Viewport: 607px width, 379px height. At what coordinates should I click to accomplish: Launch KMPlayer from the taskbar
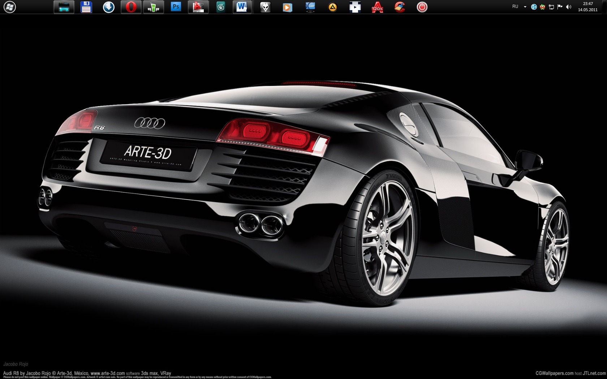point(310,7)
